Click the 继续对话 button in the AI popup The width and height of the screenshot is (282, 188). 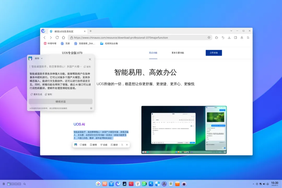(x=61, y=101)
